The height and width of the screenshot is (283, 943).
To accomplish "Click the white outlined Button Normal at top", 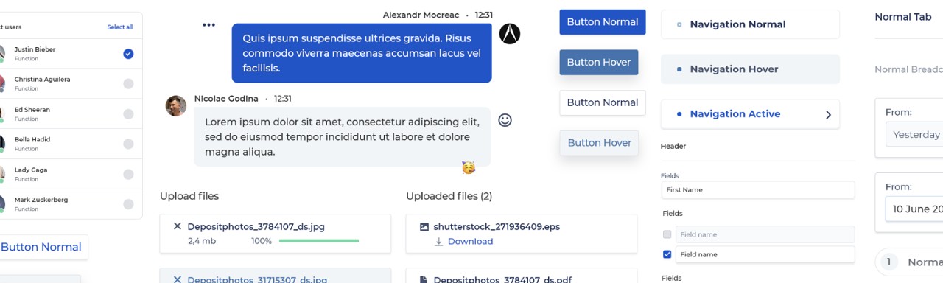I will click(x=603, y=103).
